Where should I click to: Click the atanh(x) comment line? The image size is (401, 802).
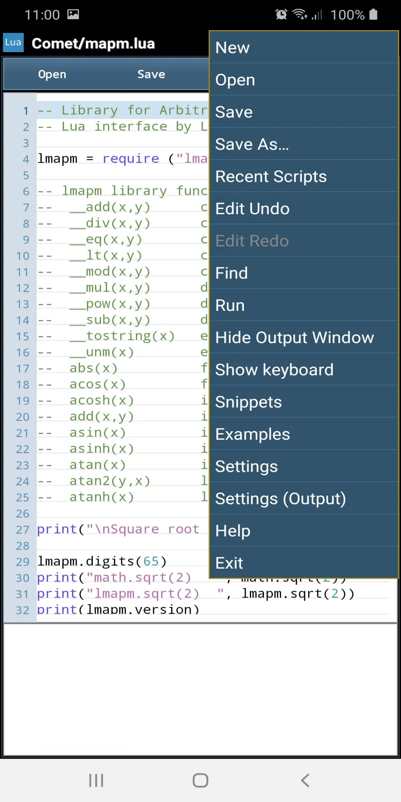coord(122,497)
